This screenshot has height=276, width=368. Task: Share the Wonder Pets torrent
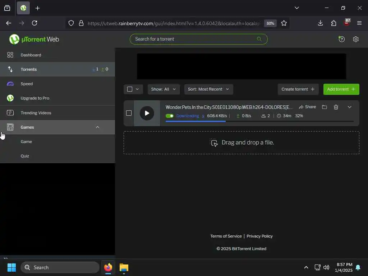pyautogui.click(x=308, y=107)
